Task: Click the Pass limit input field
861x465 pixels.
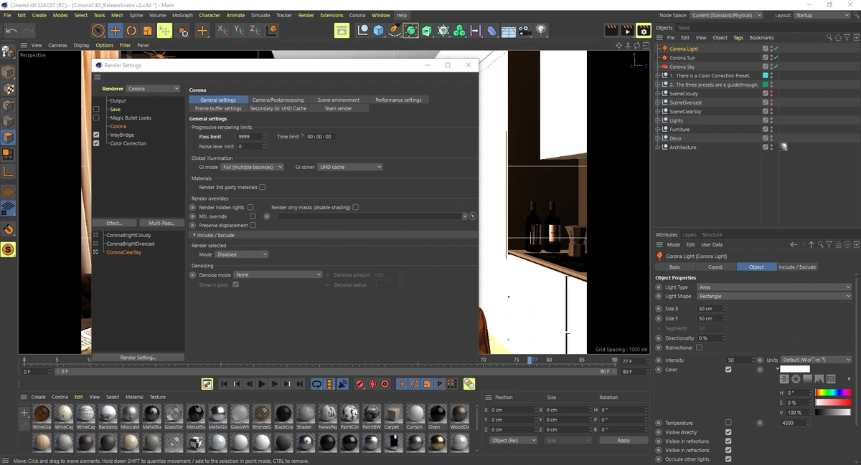Action: [x=251, y=136]
